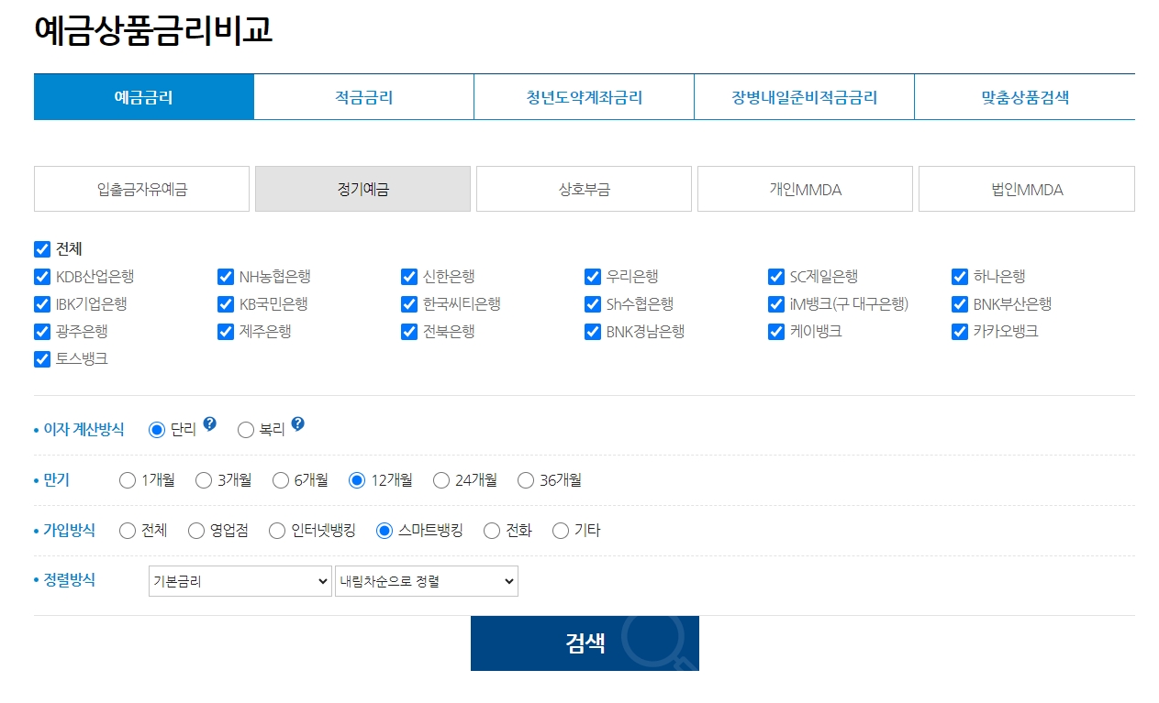Uncheck 우리은행 checkbox
This screenshot has height=703, width=1159.
593,277
